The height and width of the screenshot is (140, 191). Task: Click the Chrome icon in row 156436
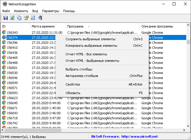coord(4,53)
